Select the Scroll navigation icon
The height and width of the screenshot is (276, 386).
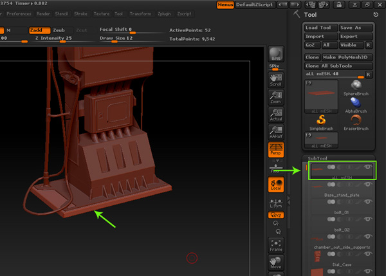click(276, 80)
